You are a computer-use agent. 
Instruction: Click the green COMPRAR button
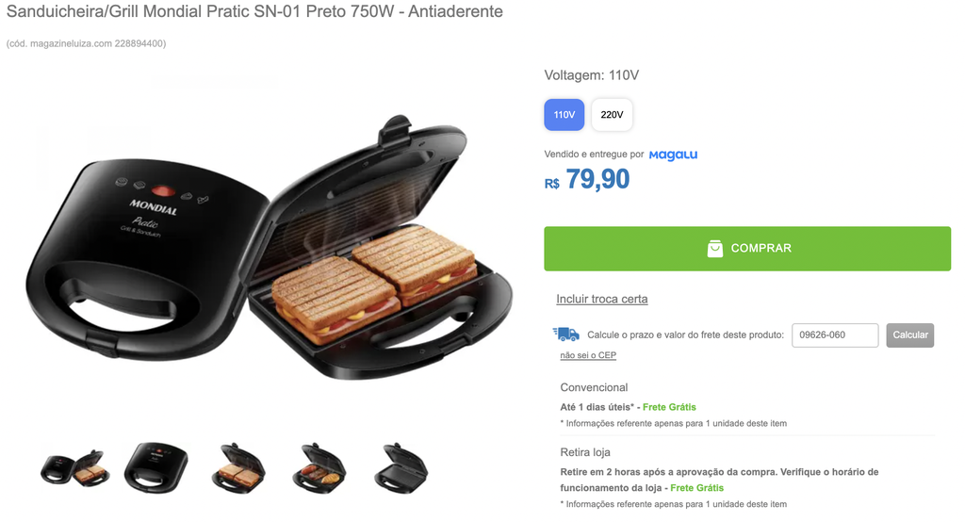747,248
